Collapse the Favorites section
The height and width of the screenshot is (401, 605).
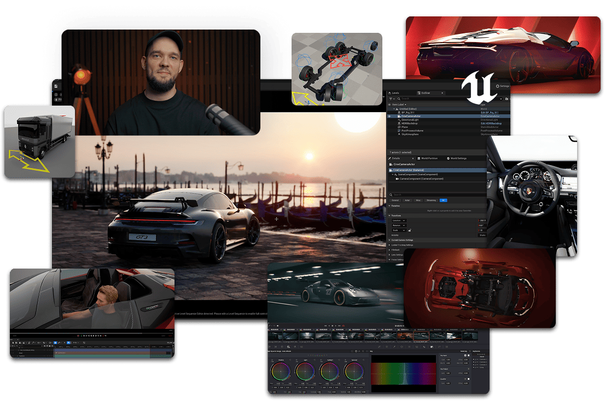pos(389,206)
